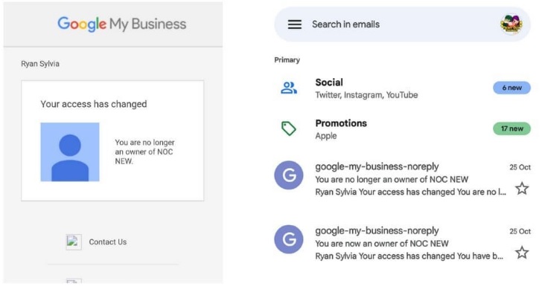
Task: Open the Social category
Action: click(x=402, y=88)
